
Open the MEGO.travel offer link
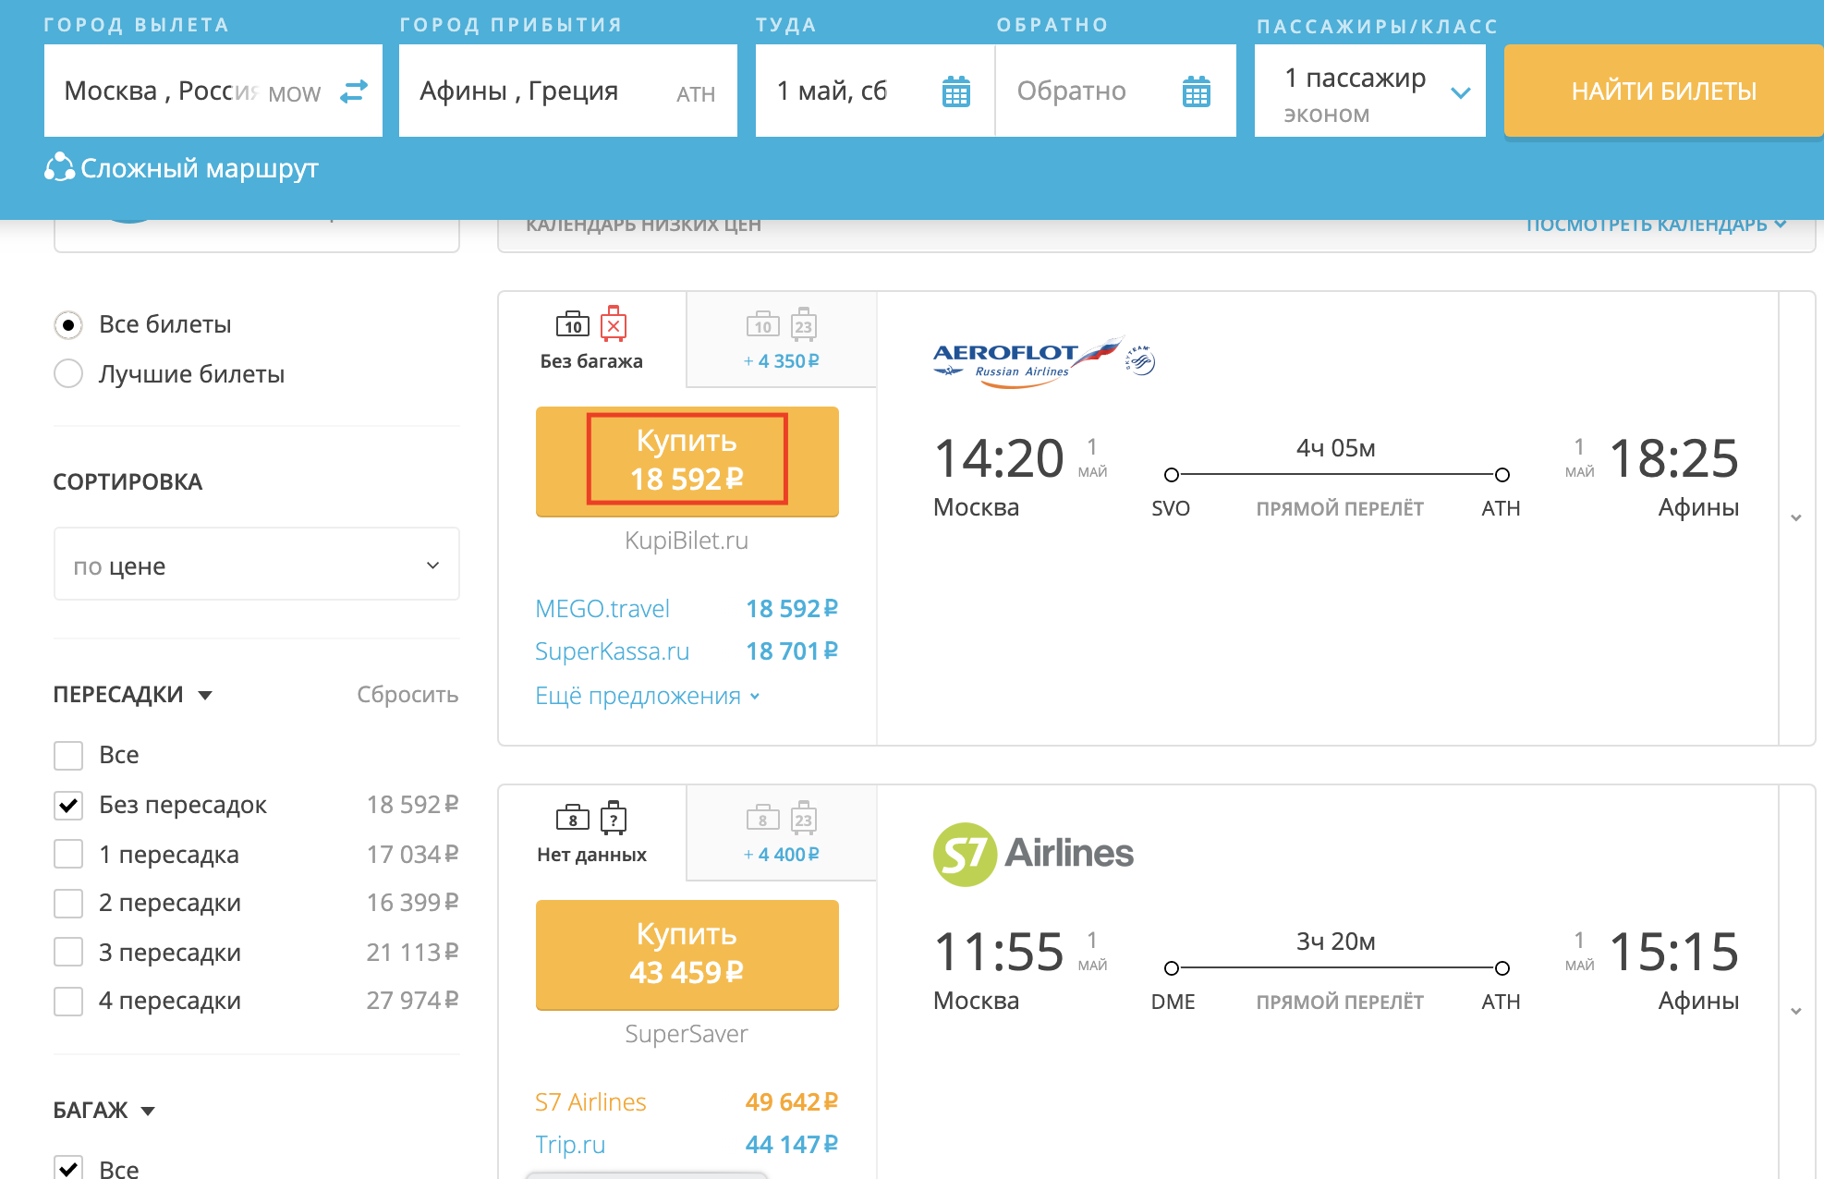click(x=602, y=609)
